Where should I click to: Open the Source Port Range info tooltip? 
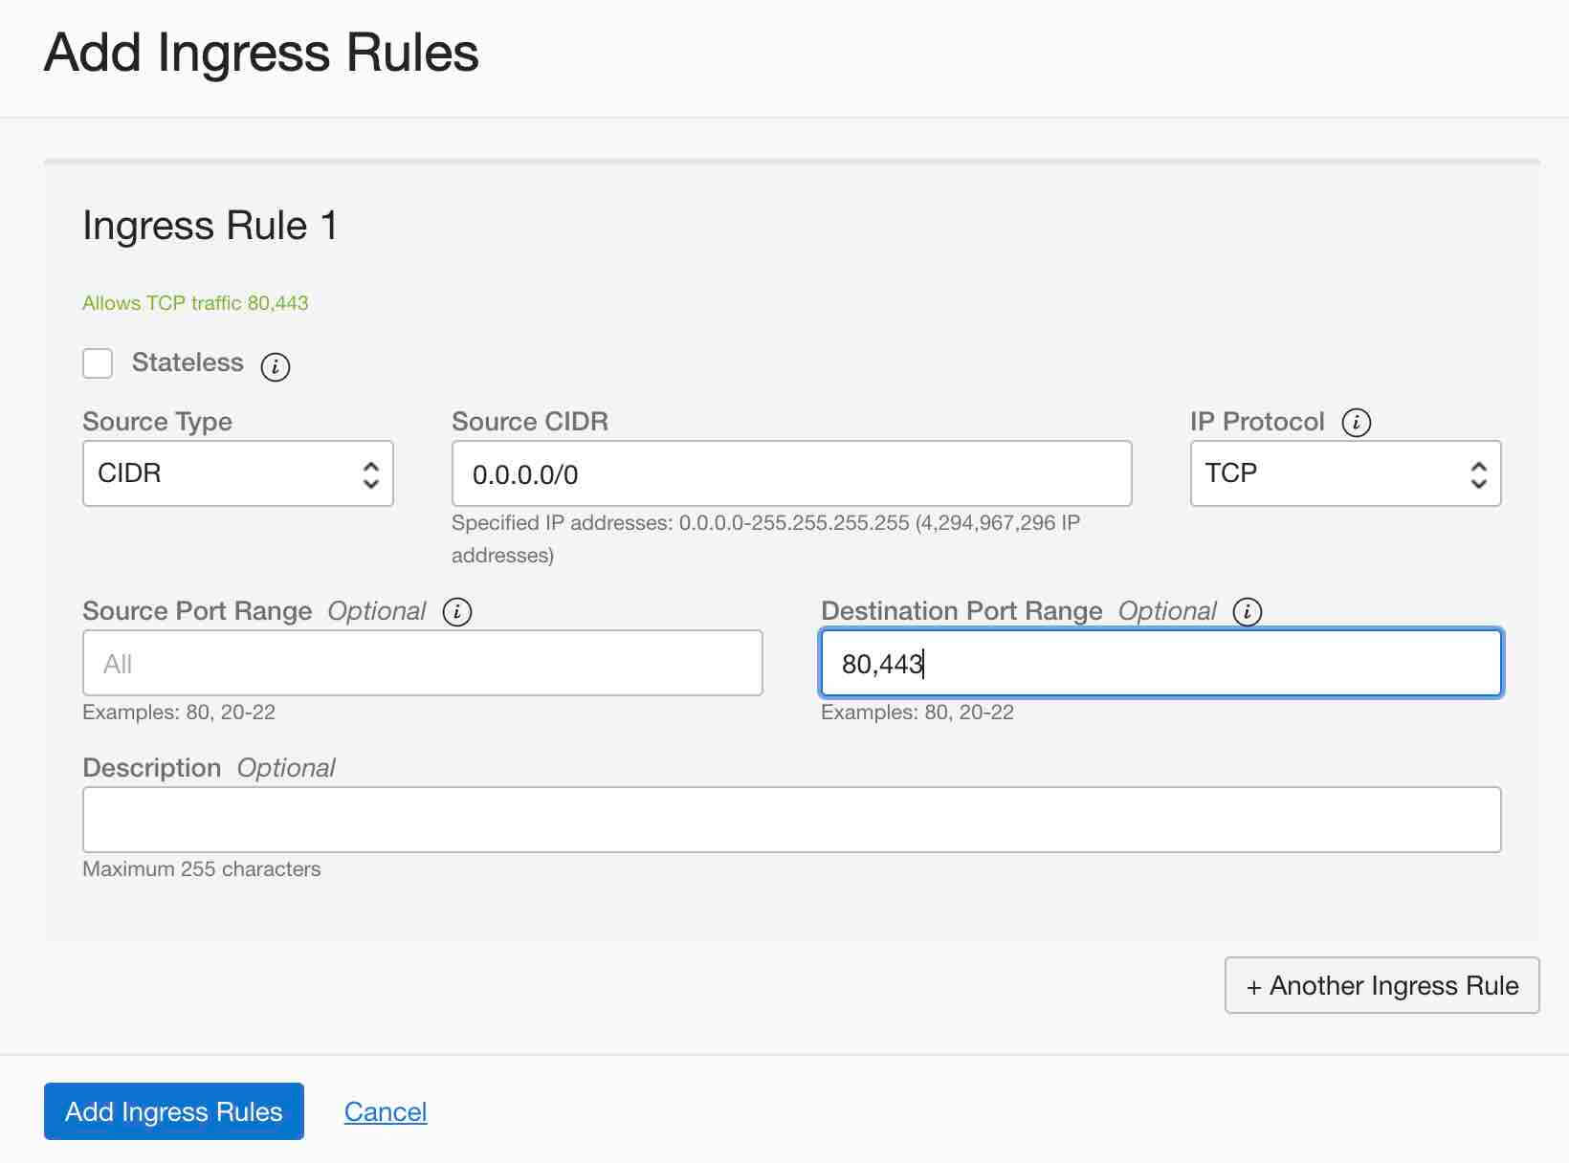457,612
